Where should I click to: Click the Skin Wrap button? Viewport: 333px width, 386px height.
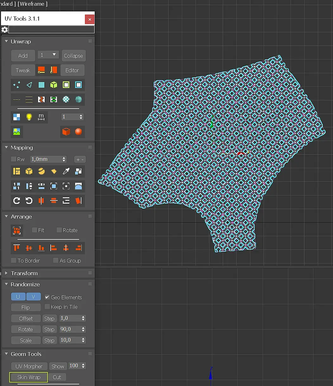click(x=29, y=377)
